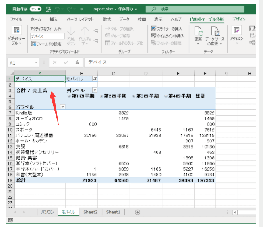Open the 列ラベル filter dropdown
The image size is (263, 227).
pyautogui.click(x=95, y=90)
